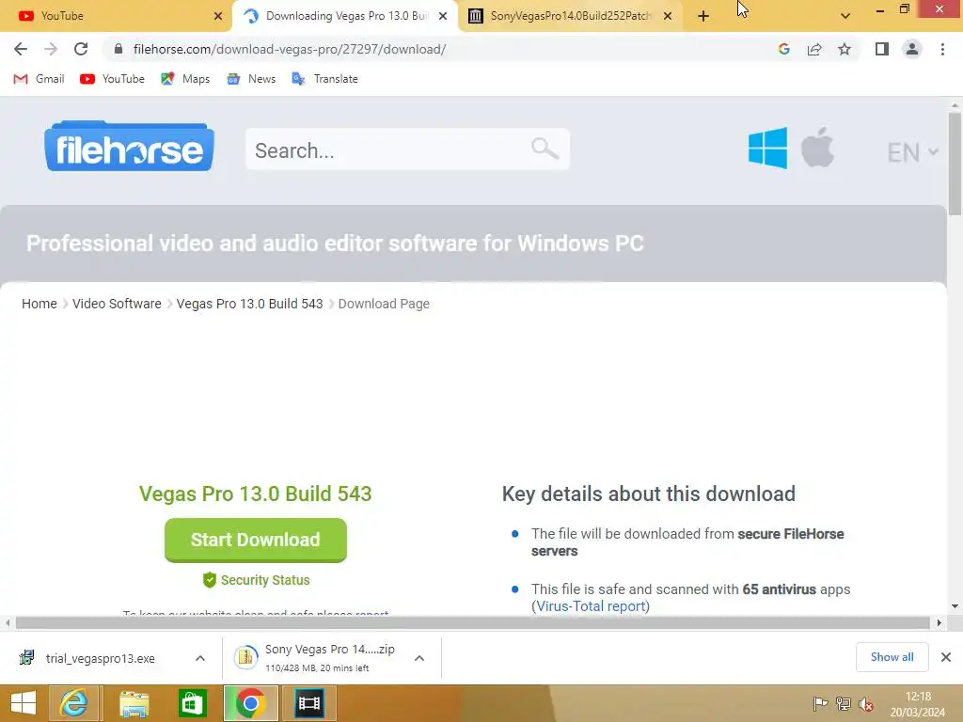Bookmark this page with the star icon
The image size is (963, 722).
(845, 49)
